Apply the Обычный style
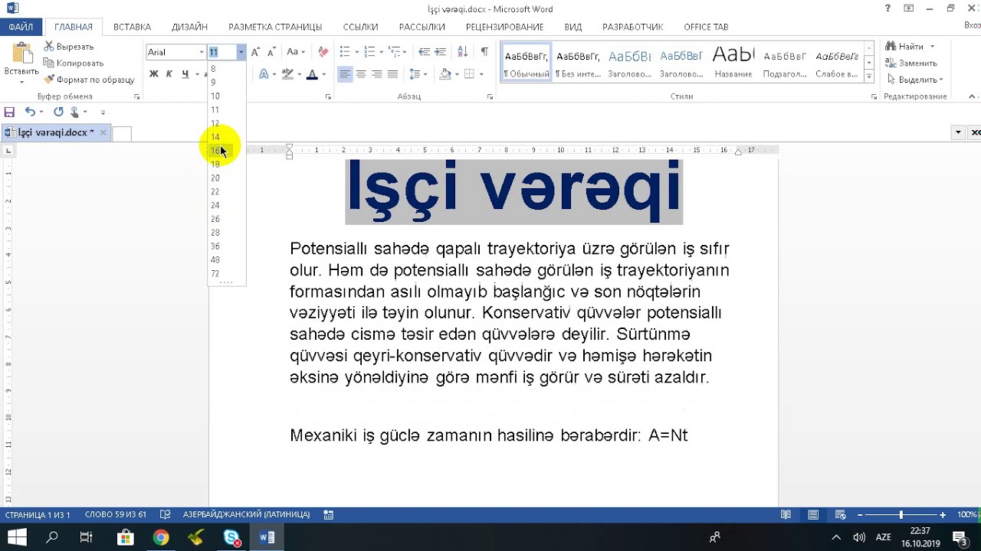This screenshot has height=551, width=981. click(x=526, y=63)
